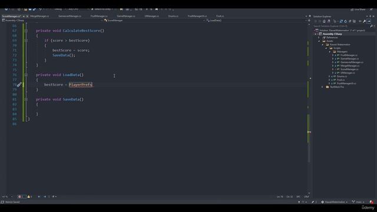Click PlayerPrefs text in code editor
Screen dimensions: 377x212
click(81, 85)
